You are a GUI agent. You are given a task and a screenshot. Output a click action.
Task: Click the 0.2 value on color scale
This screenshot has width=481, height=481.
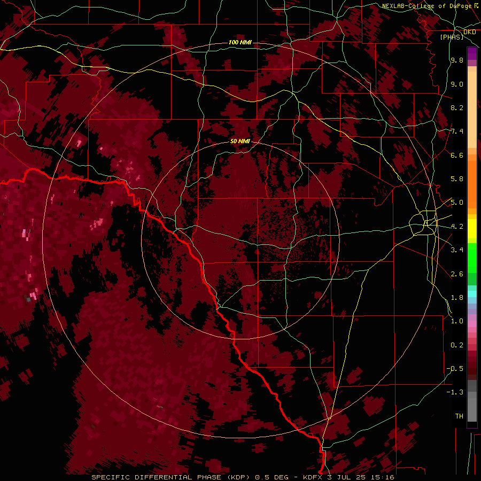457,345
